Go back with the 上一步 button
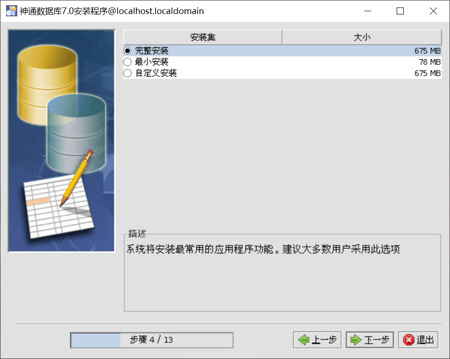The height and width of the screenshot is (359, 450). click(317, 340)
